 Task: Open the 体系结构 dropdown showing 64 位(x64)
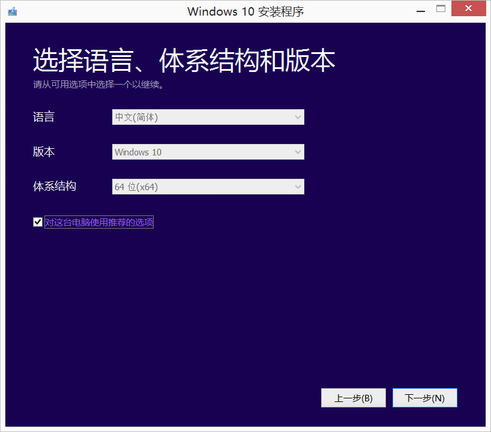tap(208, 187)
